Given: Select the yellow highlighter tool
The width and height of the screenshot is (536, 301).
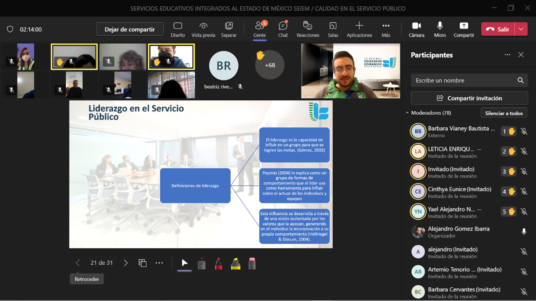Looking at the screenshot, I should [235, 263].
